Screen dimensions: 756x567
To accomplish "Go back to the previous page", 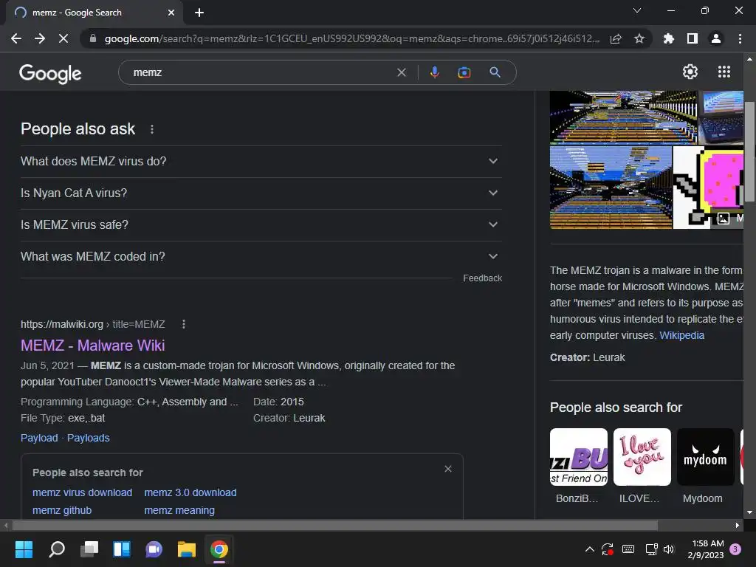I will coord(16,38).
